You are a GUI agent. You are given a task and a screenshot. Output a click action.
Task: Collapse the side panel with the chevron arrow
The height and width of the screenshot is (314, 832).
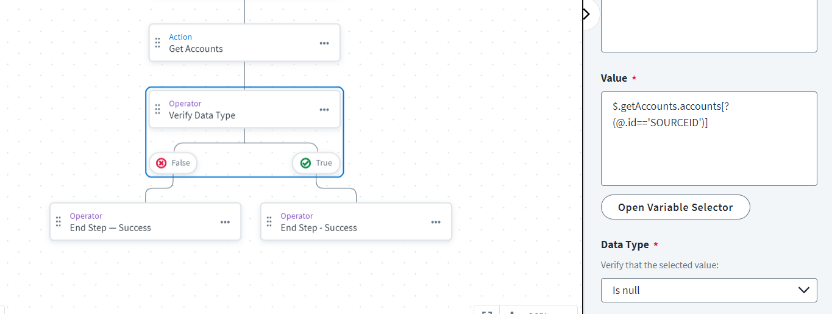[x=587, y=13]
